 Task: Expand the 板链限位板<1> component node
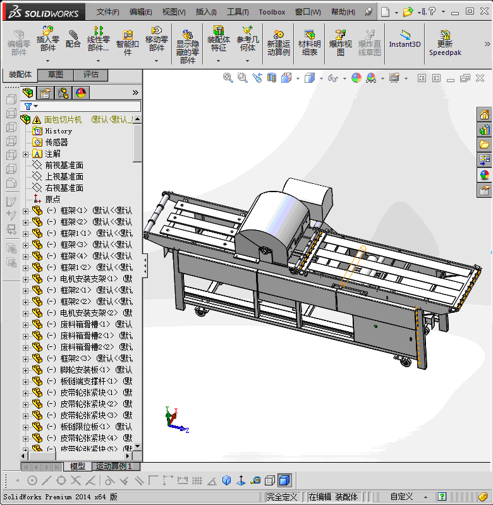point(25,427)
